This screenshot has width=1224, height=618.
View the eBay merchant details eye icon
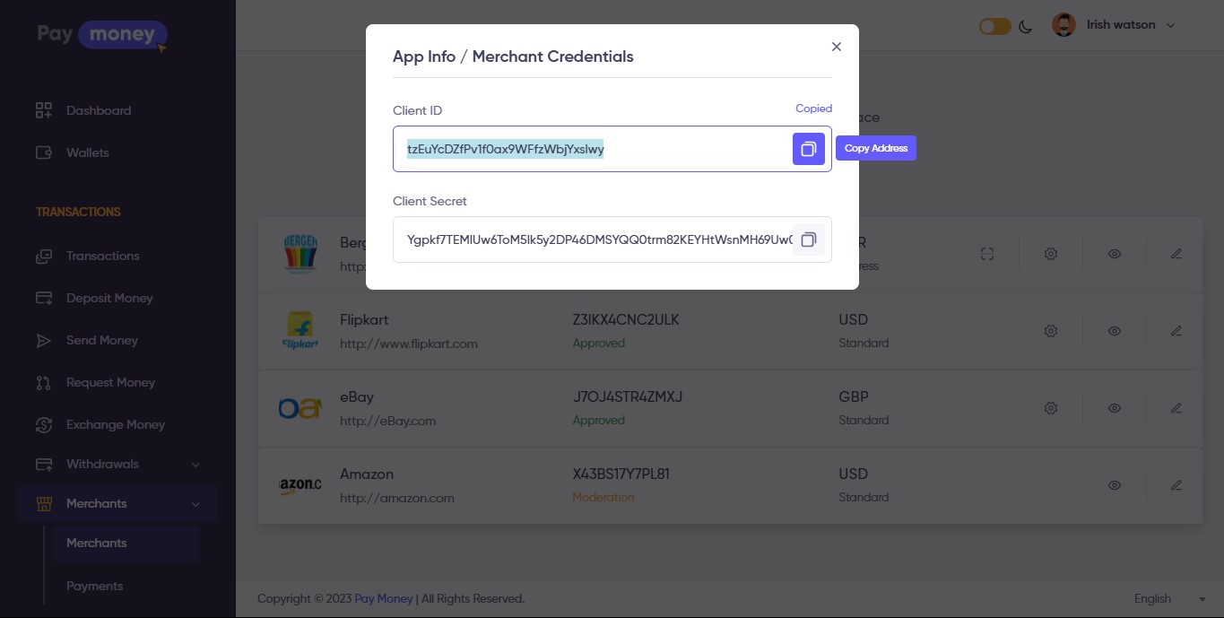point(1114,408)
